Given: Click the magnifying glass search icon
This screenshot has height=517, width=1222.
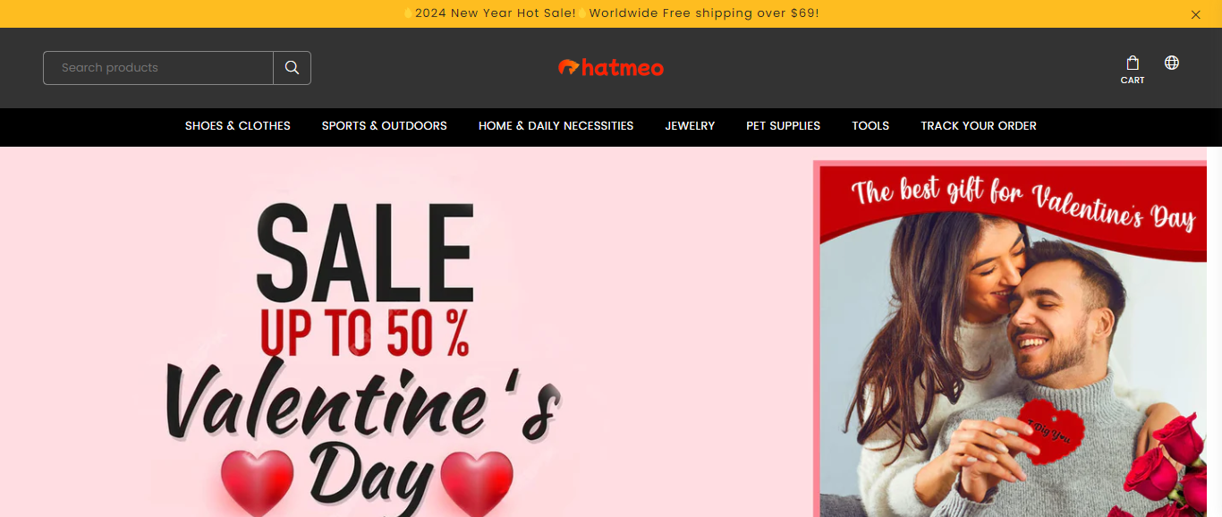Looking at the screenshot, I should [x=292, y=68].
